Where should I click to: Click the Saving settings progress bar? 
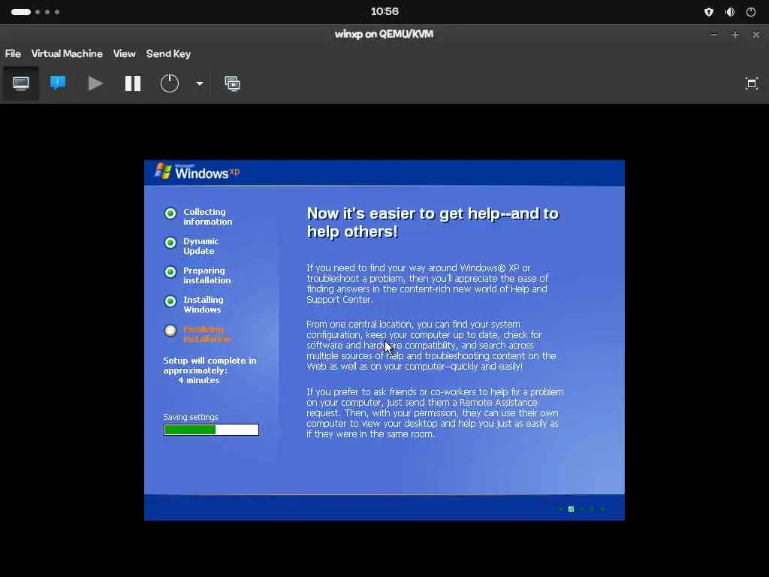[211, 430]
